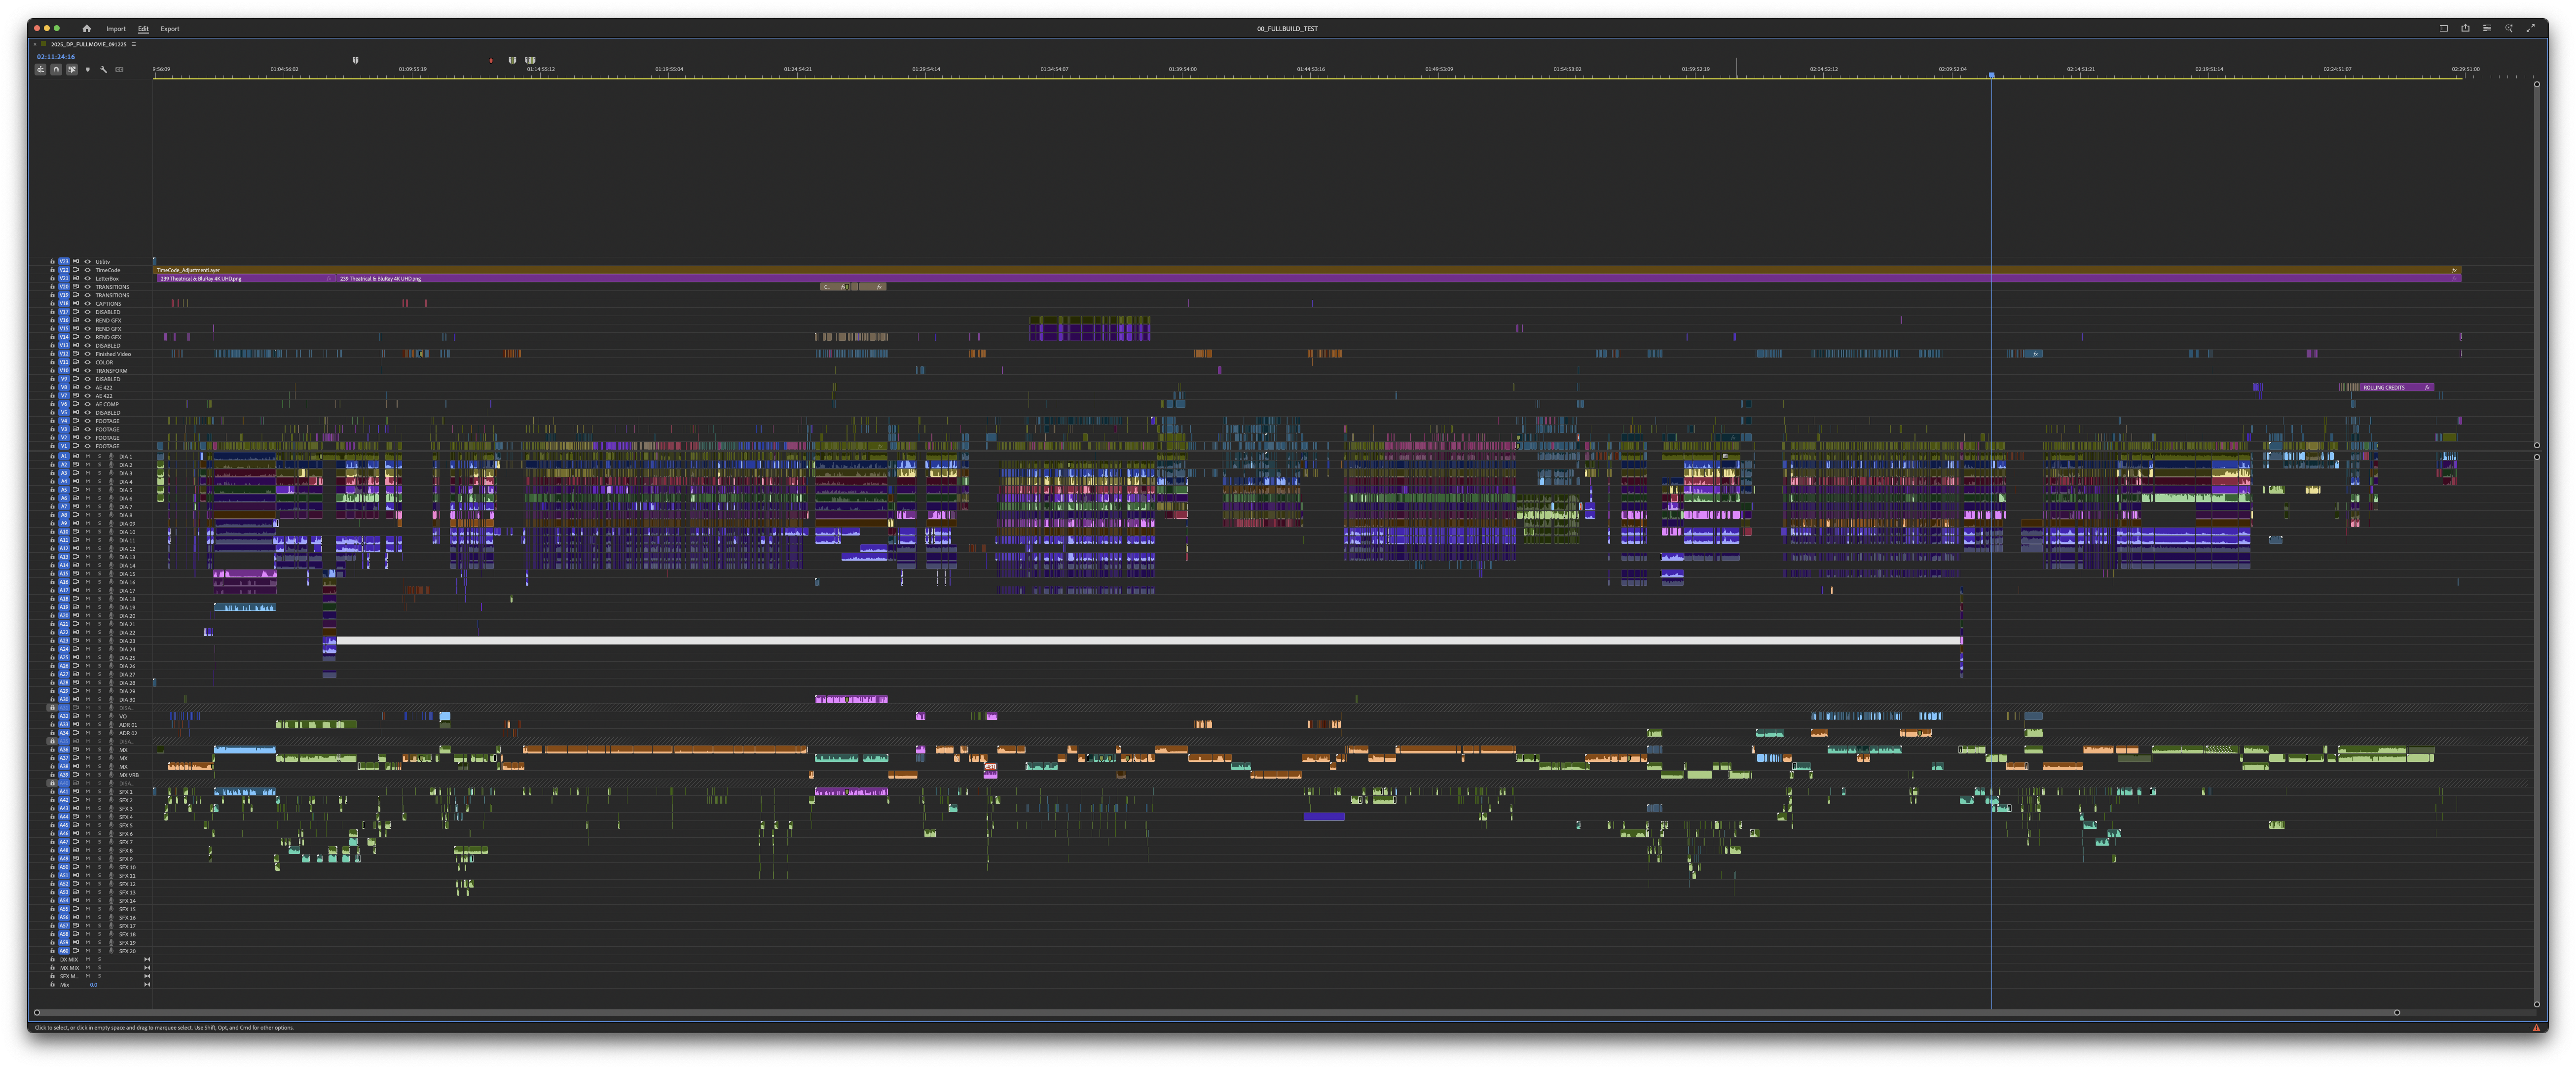This screenshot has width=2576, height=1069.
Task: Click the Search magnifier icon top right
Action: (2509, 28)
